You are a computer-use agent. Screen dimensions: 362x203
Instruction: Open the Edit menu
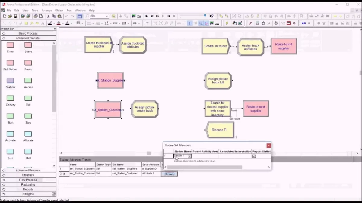tap(17, 11)
